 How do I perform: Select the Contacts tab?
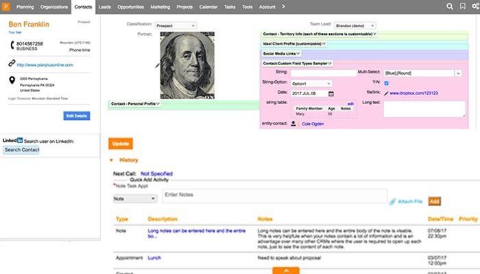coord(83,7)
